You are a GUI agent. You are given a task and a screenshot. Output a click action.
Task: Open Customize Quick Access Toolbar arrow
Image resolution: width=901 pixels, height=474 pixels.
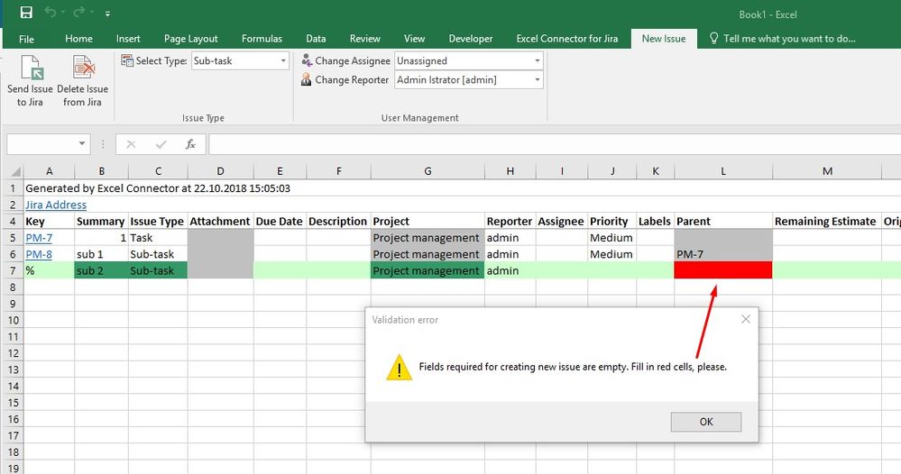(107, 14)
